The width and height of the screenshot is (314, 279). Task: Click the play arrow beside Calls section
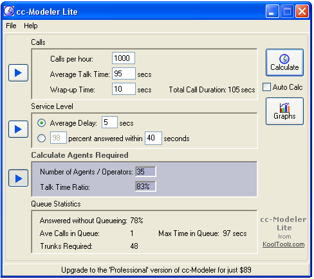pos(18,72)
